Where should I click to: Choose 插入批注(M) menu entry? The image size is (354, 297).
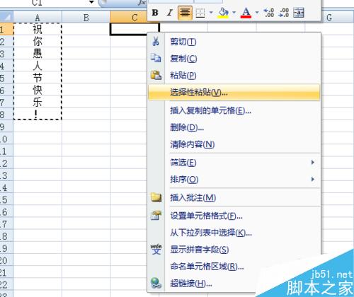click(234, 197)
